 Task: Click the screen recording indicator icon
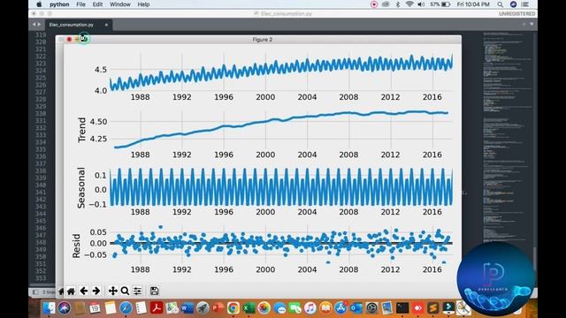click(374, 4)
